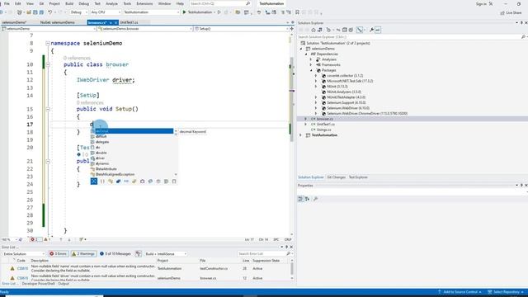The height and width of the screenshot is (297, 528).
Task: Click Add to Source Control in status bar
Action: coord(460,292)
